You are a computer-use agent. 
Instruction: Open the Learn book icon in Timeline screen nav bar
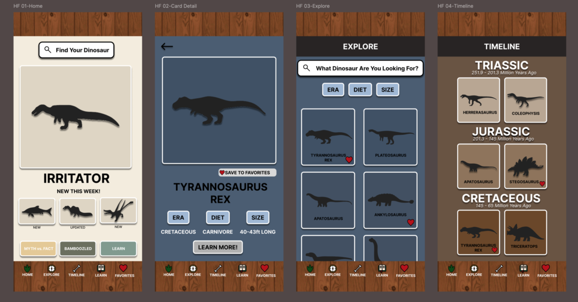pyautogui.click(x=523, y=268)
